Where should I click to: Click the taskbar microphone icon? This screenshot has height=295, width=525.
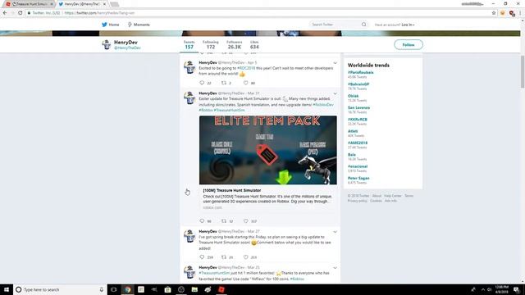(x=102, y=289)
